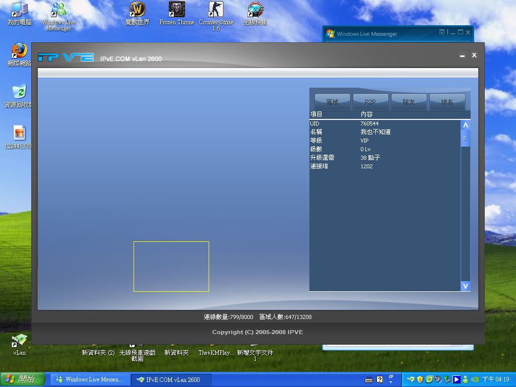Close the IPvE vLan window
Screen dimensions: 516x387
[x=474, y=55]
